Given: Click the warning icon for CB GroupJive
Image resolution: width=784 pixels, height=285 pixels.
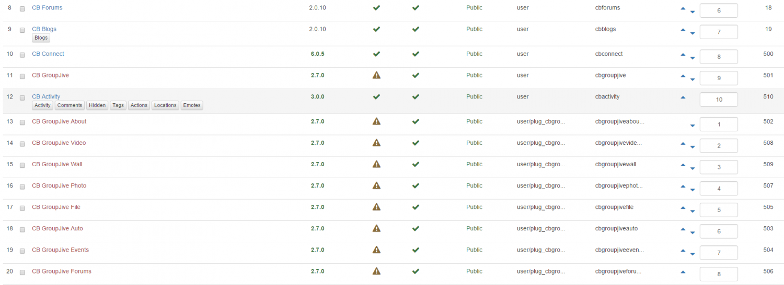Looking at the screenshot, I should pyautogui.click(x=376, y=75).
